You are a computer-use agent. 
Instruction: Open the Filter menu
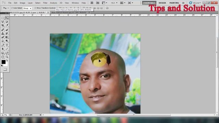(45, 3)
